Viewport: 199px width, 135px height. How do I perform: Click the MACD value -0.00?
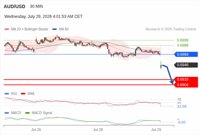tap(181, 122)
